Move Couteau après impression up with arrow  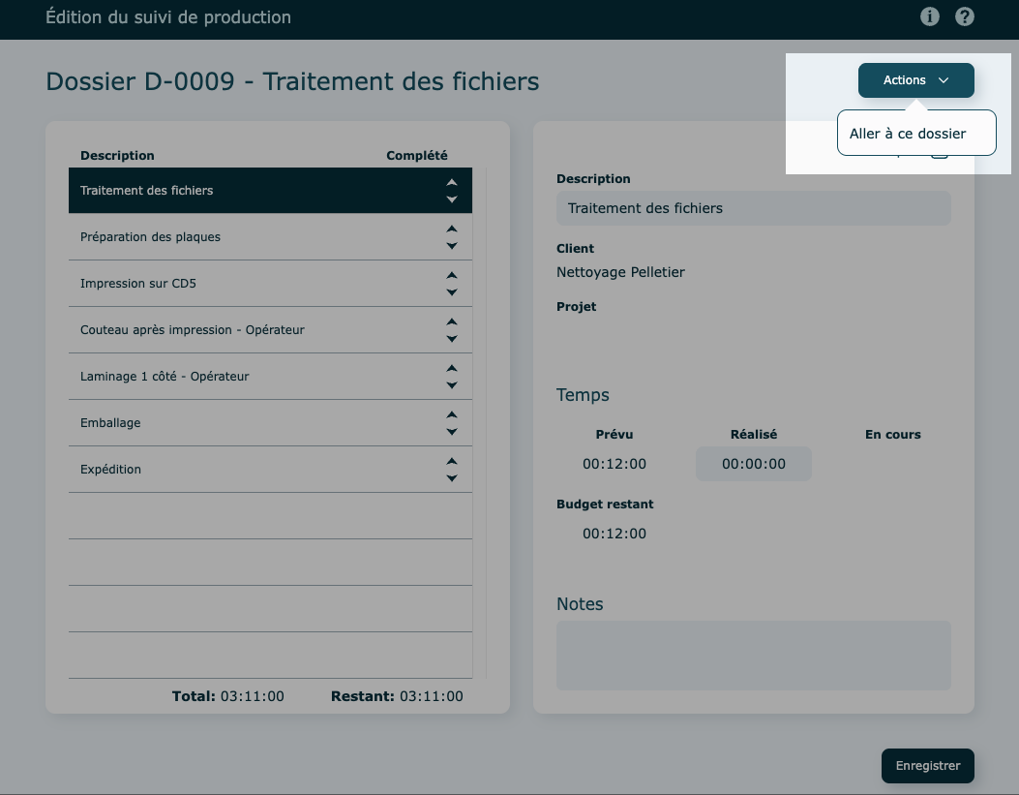451,321
